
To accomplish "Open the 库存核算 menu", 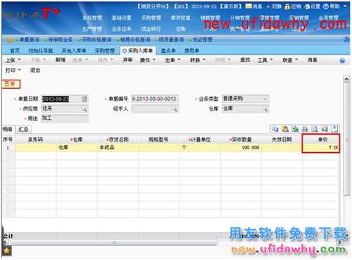I will click(180, 18).
